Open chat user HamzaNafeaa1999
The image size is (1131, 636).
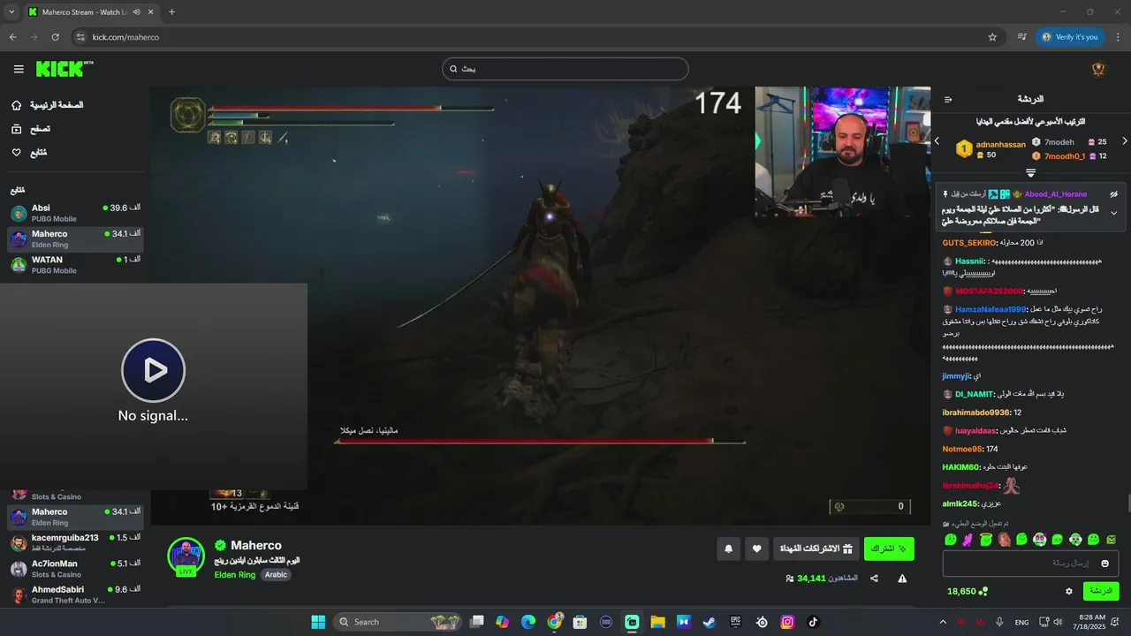coord(991,309)
